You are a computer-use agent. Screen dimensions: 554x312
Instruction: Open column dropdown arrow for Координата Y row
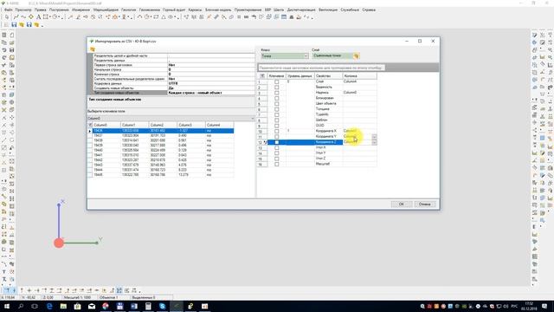[374, 137]
